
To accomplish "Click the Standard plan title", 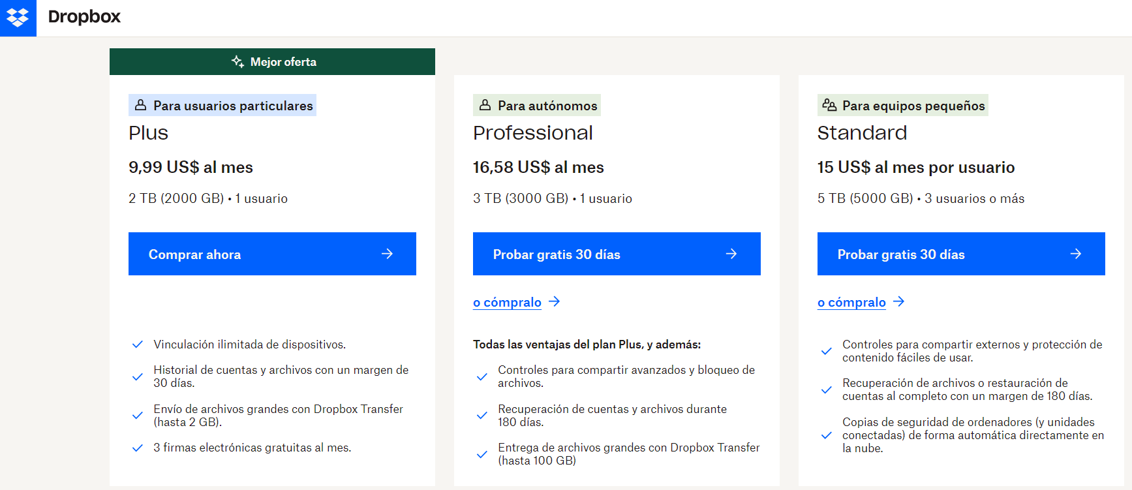I will point(862,133).
